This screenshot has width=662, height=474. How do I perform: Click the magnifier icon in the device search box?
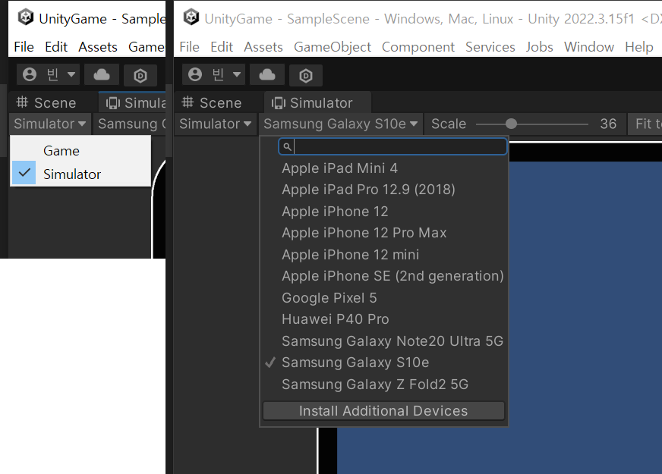[287, 147]
